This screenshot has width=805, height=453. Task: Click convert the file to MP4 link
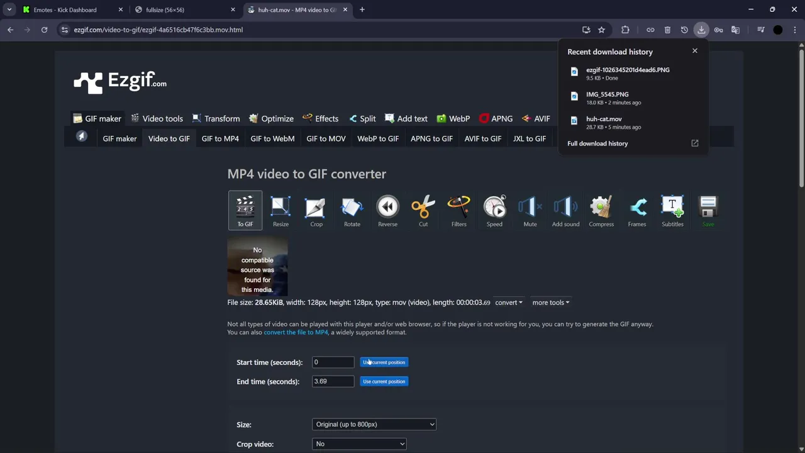[296, 332]
